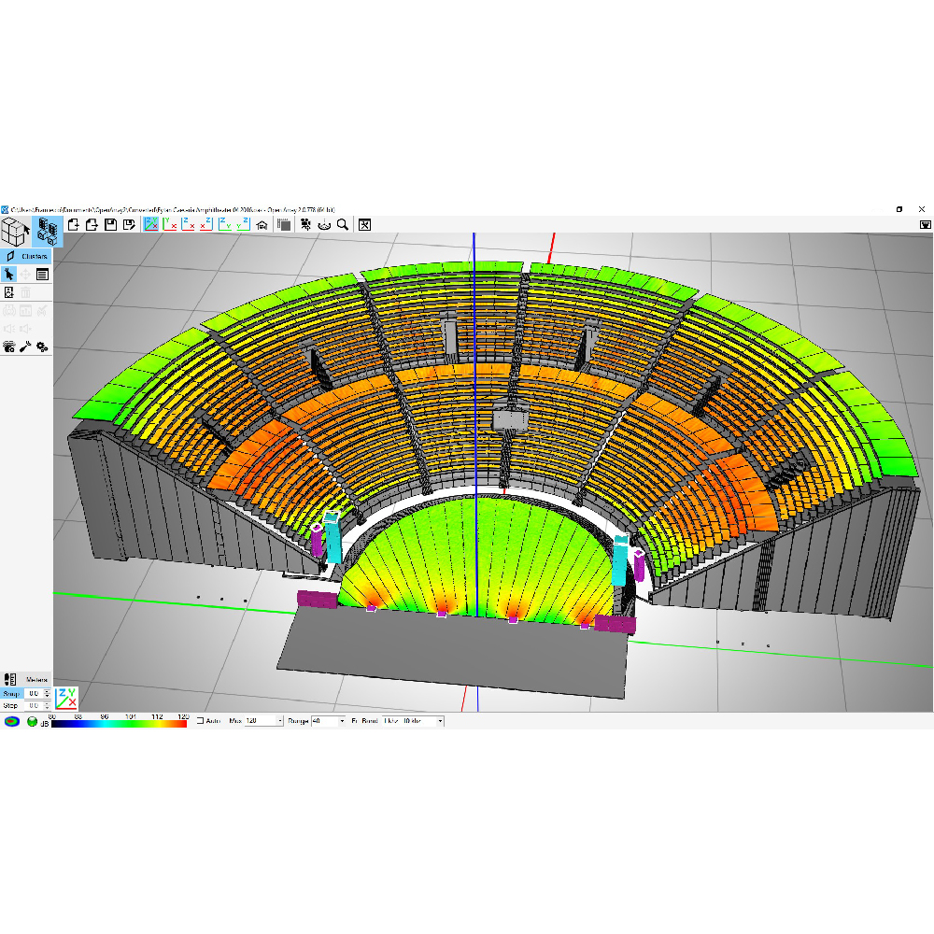934x934 pixels.
Task: Click the Meters units button
Action: pyautogui.click(x=36, y=679)
